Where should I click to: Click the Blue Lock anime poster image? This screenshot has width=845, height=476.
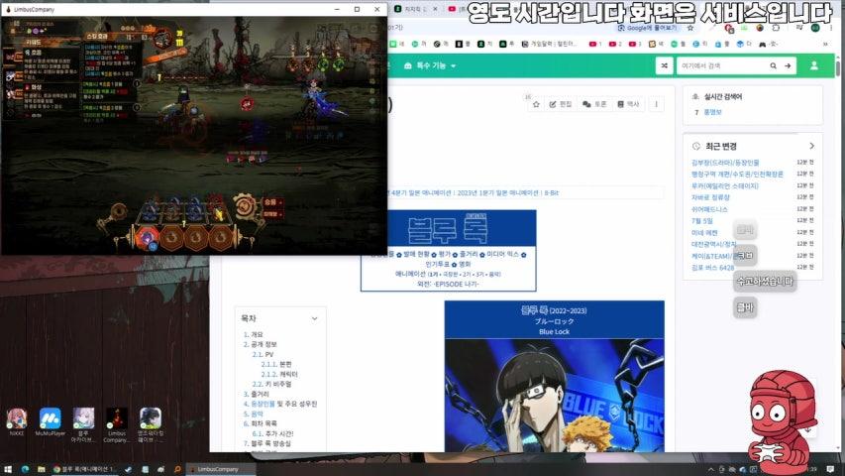pyautogui.click(x=554, y=395)
